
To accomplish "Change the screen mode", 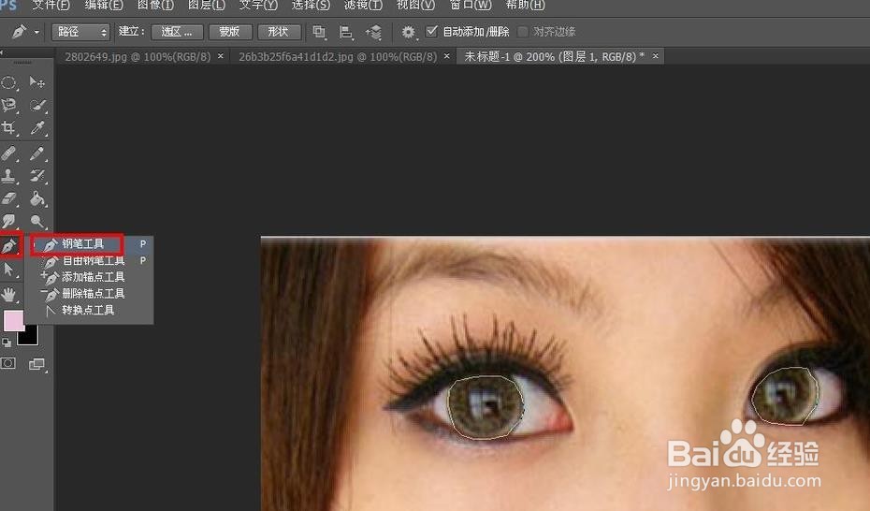I will click(37, 364).
